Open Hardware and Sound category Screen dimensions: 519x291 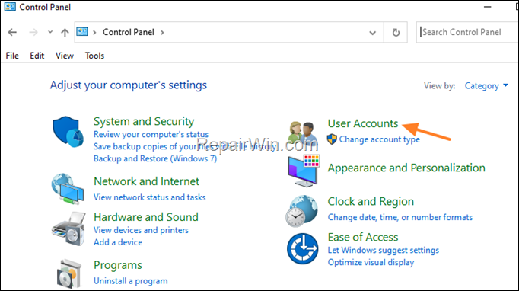coord(146,217)
